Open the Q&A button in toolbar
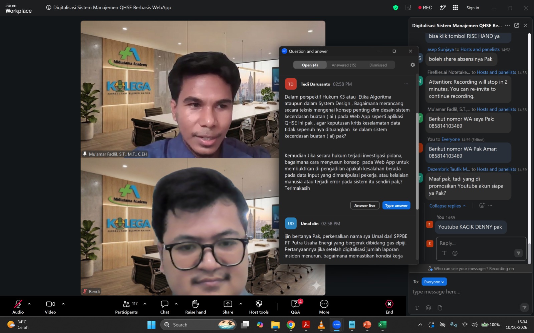534x333 pixels. point(296,306)
